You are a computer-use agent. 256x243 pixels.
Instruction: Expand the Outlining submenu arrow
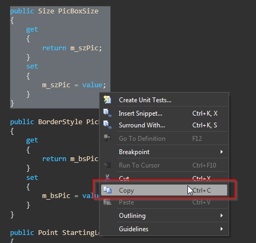[222, 216]
